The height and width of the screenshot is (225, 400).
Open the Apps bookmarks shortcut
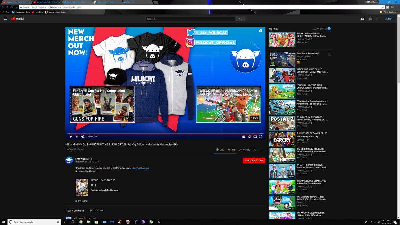[6, 12]
